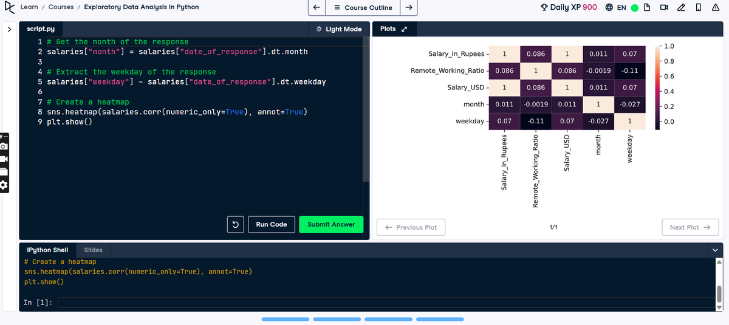Click the Daily XP trophy icon
The height and width of the screenshot is (325, 729).
(x=544, y=8)
